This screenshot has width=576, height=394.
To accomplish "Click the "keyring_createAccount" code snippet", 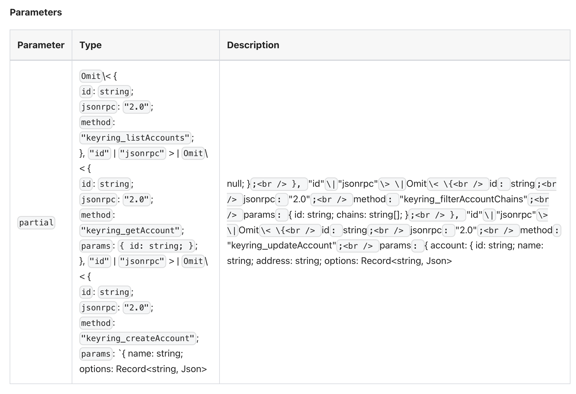I will click(138, 338).
